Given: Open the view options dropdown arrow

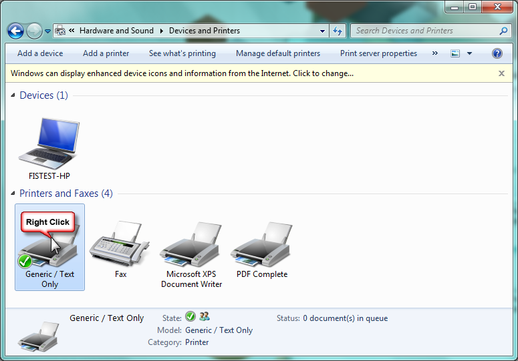Looking at the screenshot, I should point(469,53).
